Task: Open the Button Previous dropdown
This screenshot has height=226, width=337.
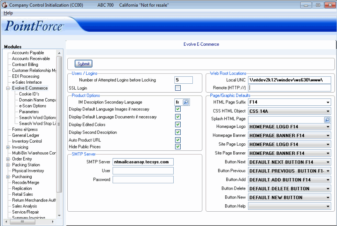Action: click(328, 171)
